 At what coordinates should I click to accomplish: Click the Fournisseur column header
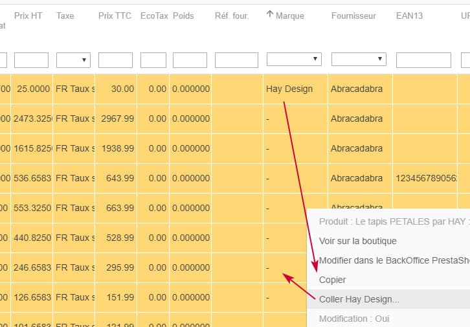pos(353,16)
